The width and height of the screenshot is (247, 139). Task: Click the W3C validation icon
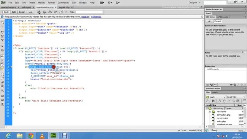pos(56,12)
